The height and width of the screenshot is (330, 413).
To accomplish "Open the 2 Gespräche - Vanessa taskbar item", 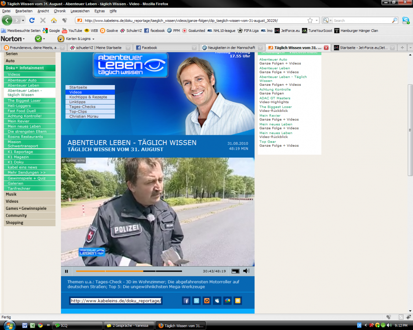I will pos(129,326).
